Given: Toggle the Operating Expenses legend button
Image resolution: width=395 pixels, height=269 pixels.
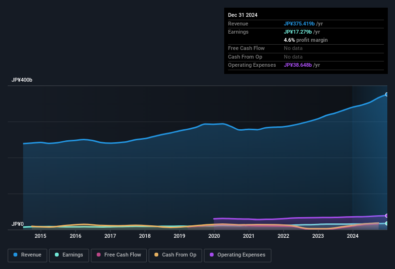Looking at the screenshot, I should coord(238,255).
